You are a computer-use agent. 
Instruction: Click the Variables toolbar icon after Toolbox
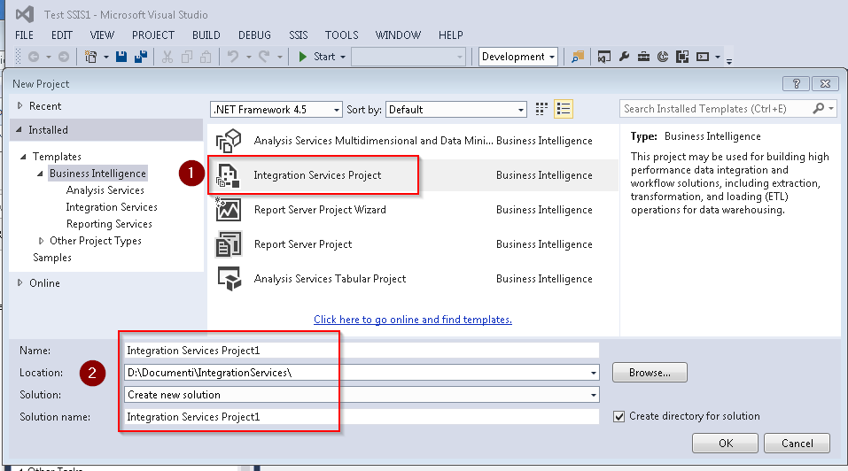coord(663,57)
